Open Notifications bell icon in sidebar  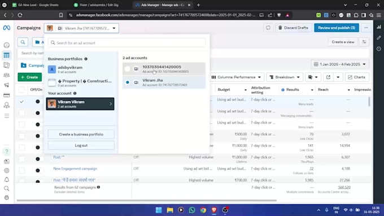point(7,179)
